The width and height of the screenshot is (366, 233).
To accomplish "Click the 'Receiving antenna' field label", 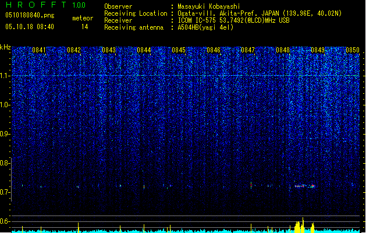I will (134, 27).
